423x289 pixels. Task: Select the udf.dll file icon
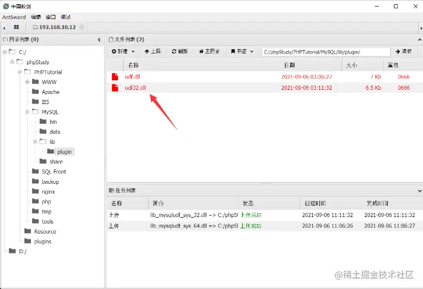(115, 77)
